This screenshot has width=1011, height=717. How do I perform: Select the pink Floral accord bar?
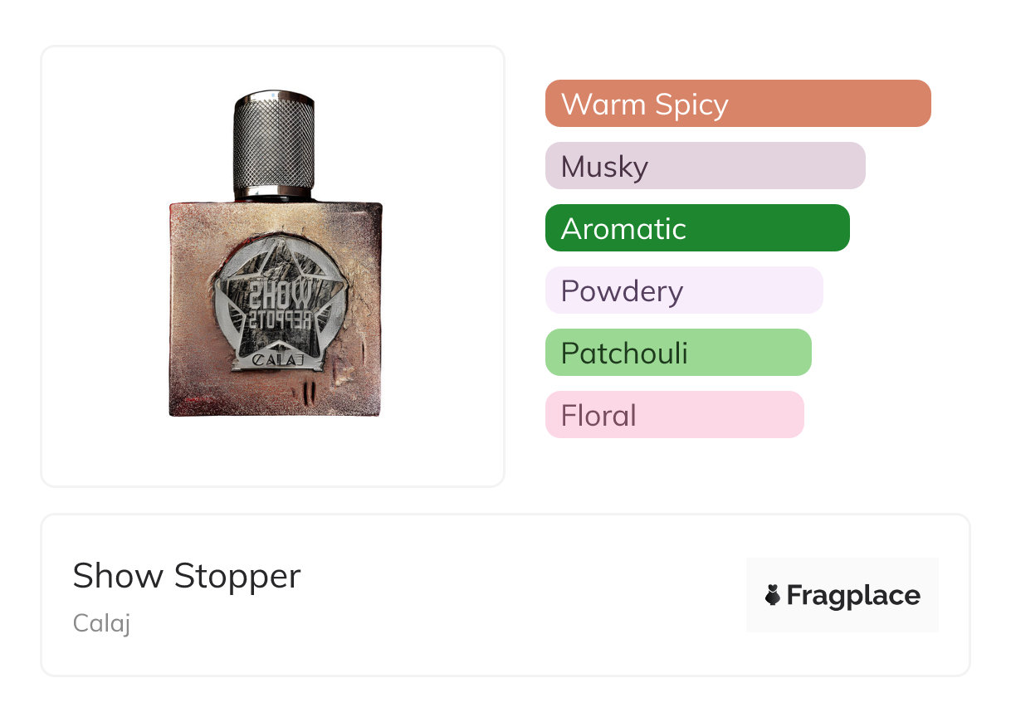[x=675, y=415]
